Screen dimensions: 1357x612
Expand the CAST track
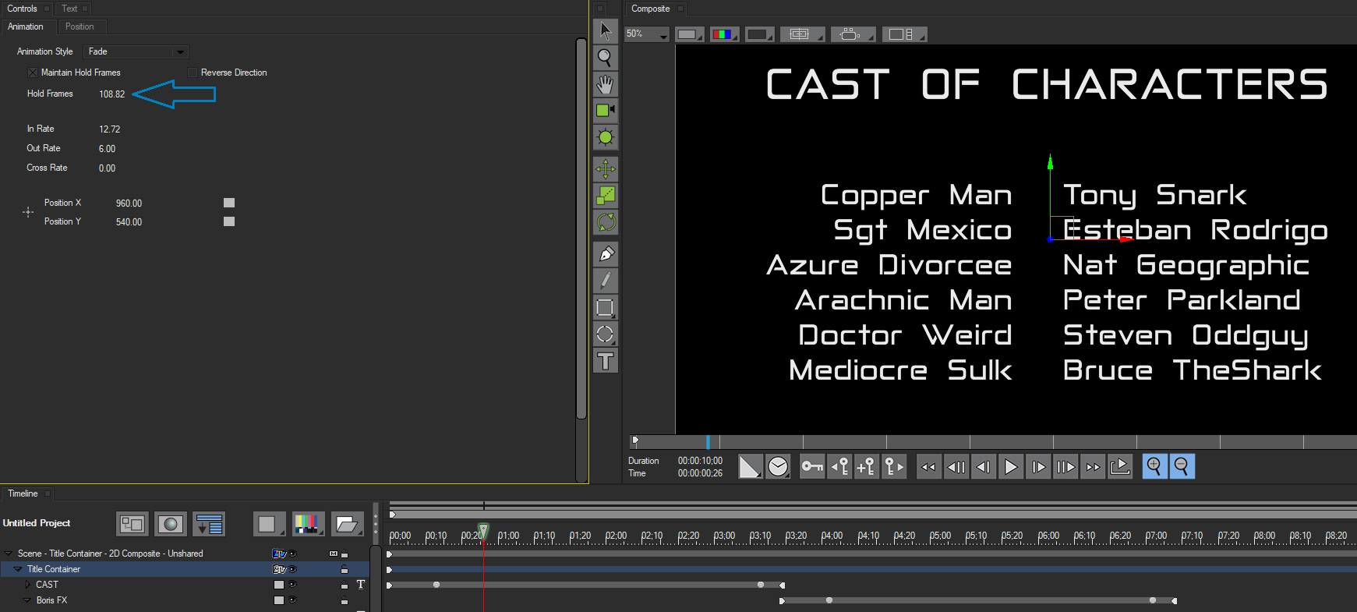28,585
